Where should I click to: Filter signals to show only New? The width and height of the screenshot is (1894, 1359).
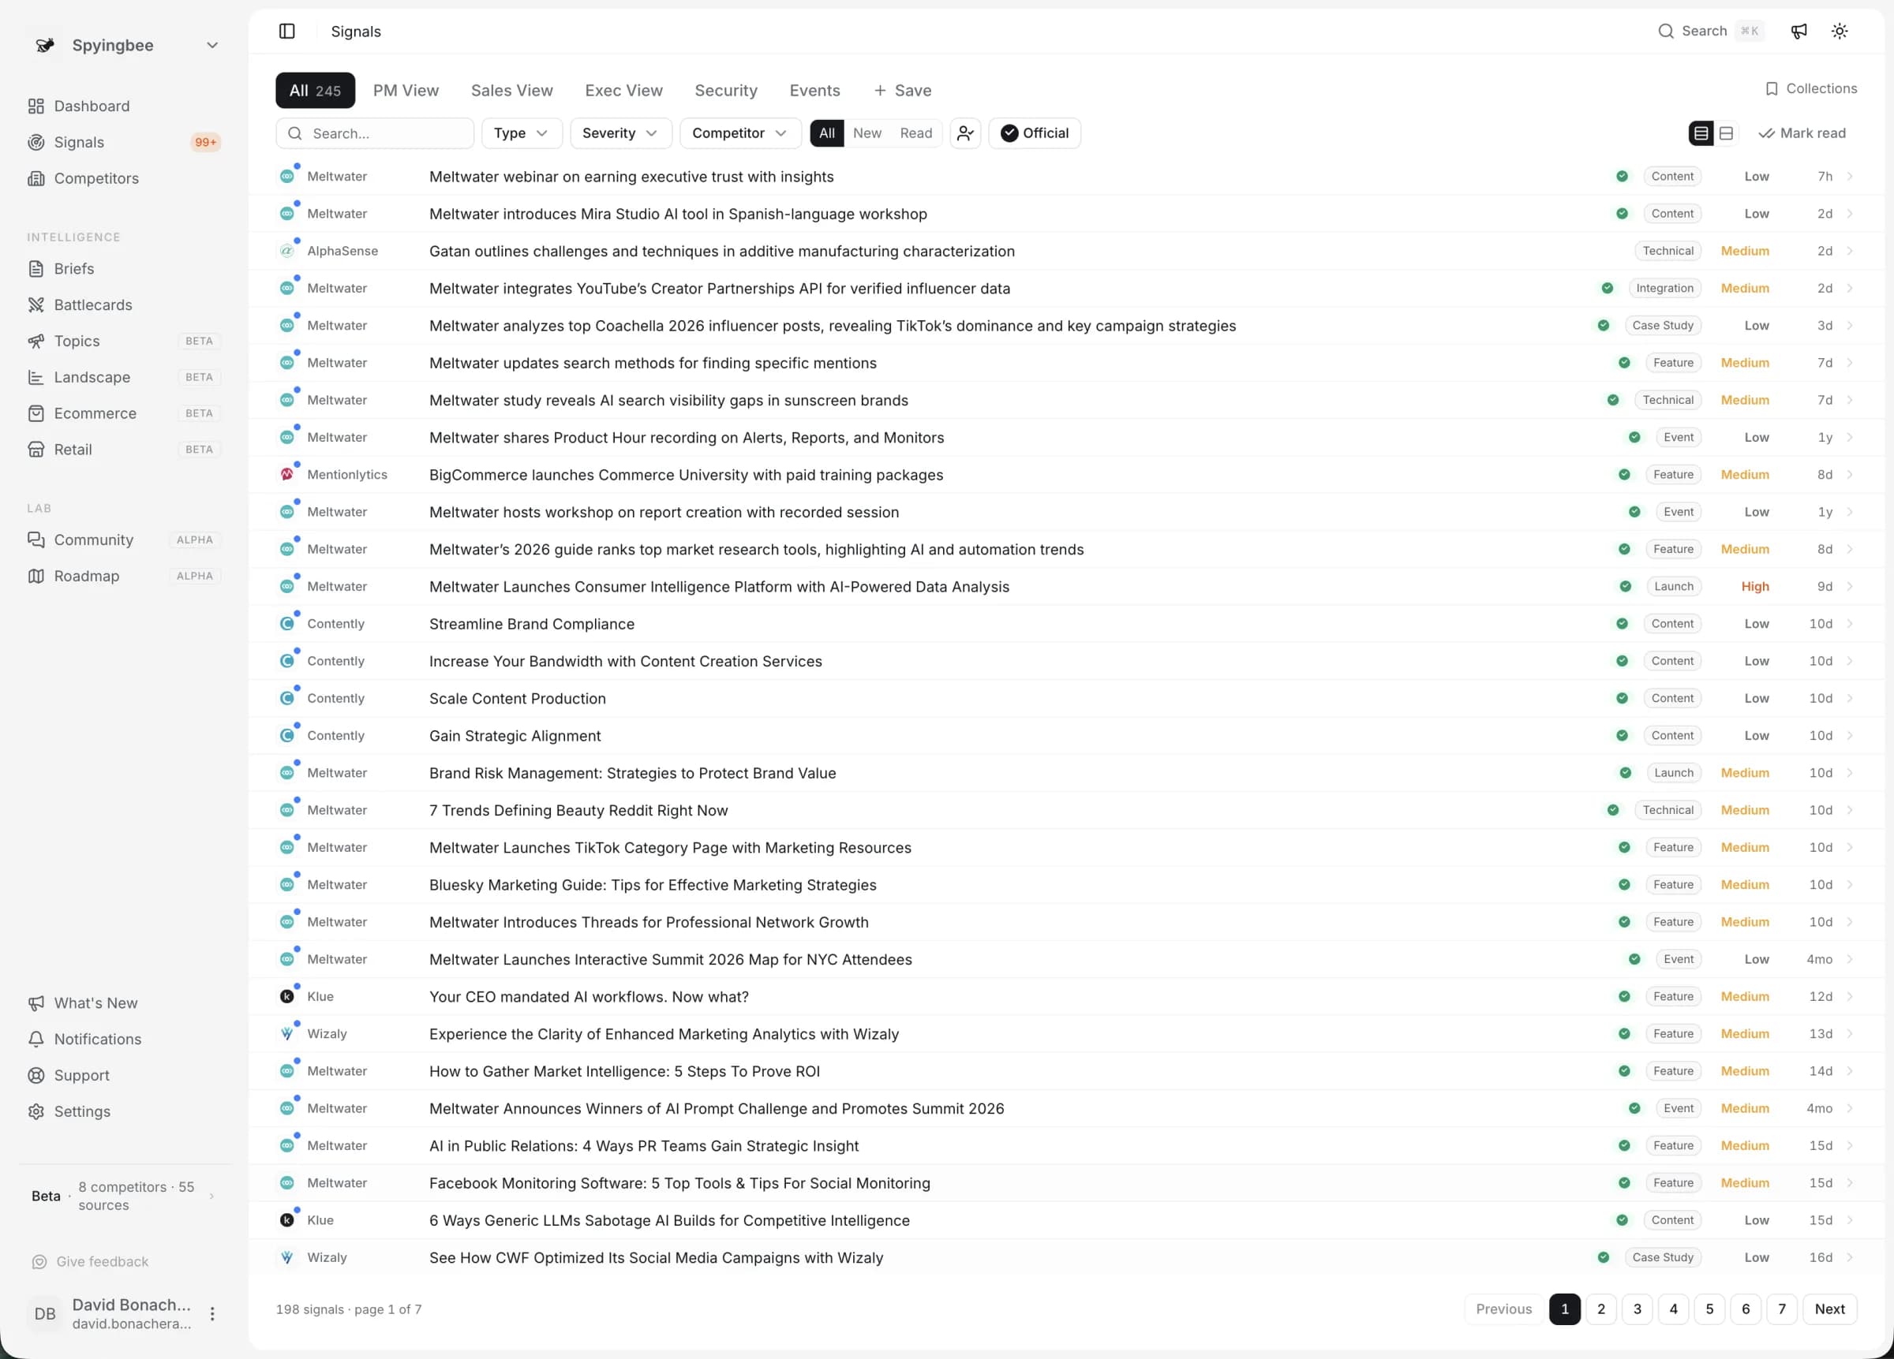click(867, 133)
